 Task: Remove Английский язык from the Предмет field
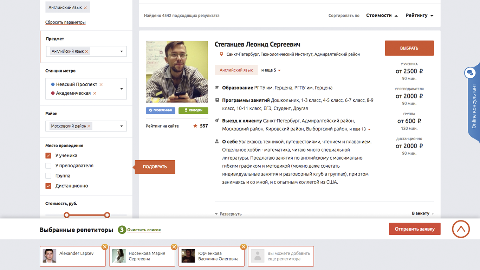[x=87, y=51]
